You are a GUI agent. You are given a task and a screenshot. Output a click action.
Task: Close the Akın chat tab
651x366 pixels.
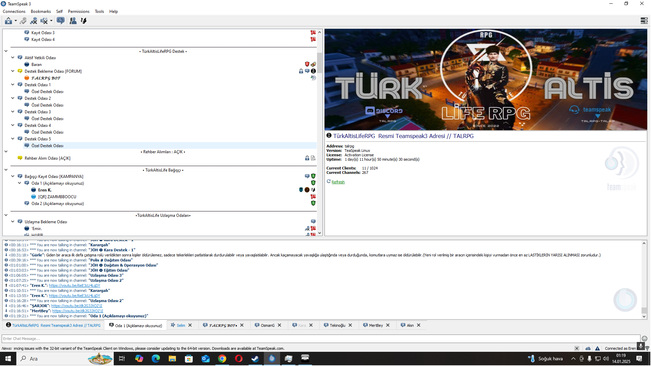(x=419, y=326)
